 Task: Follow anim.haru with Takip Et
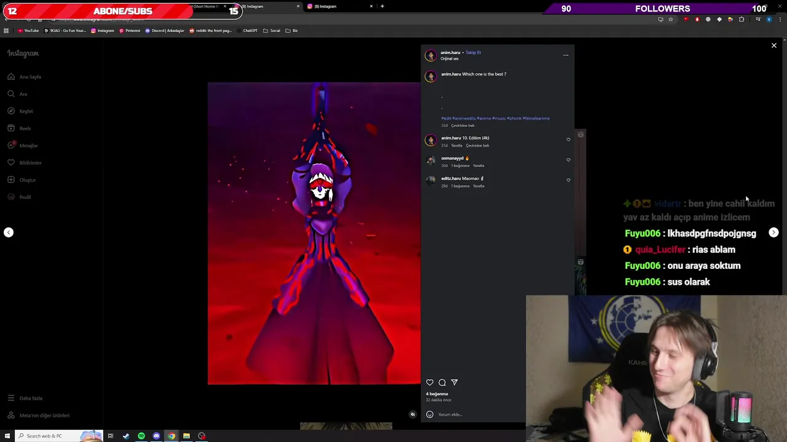(473, 52)
